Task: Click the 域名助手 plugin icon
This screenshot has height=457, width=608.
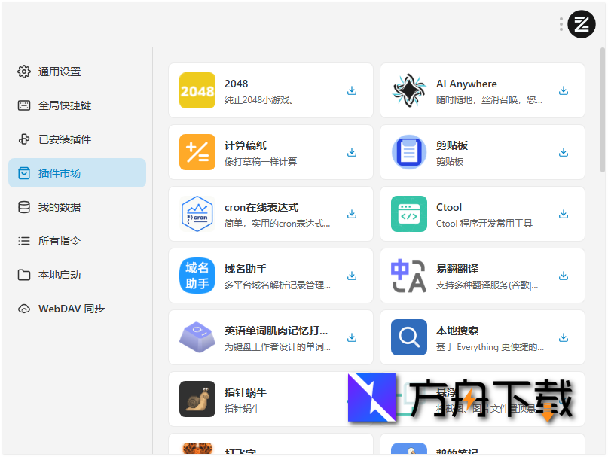Action: (x=197, y=275)
